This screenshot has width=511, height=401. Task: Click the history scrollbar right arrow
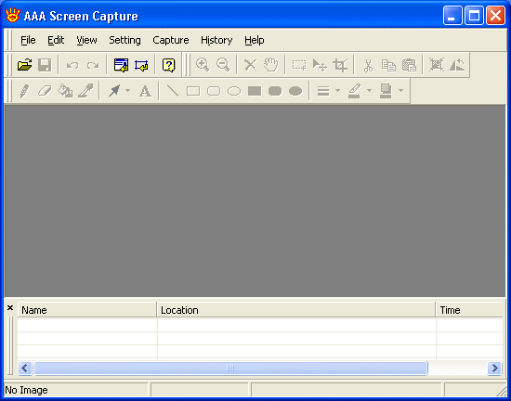coord(494,369)
